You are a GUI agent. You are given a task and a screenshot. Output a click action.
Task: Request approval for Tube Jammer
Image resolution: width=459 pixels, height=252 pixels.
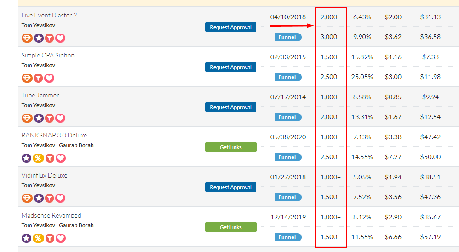231,107
